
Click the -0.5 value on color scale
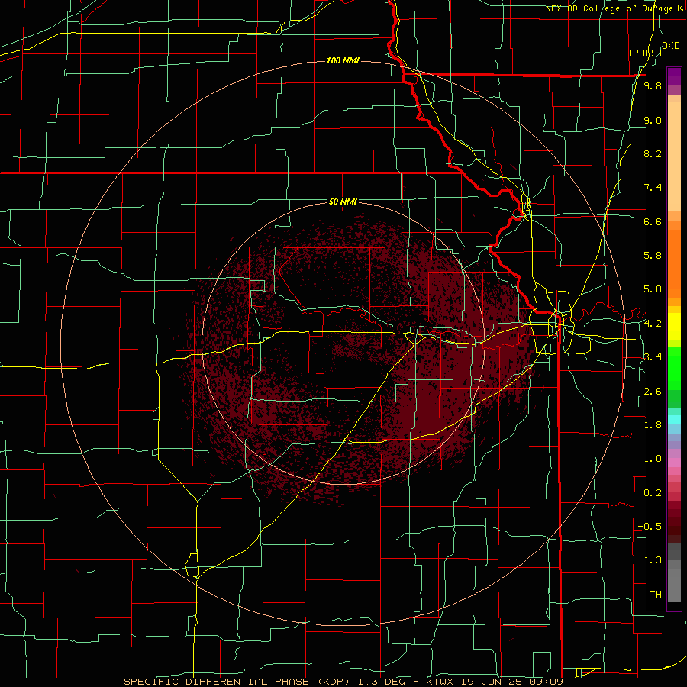click(650, 527)
